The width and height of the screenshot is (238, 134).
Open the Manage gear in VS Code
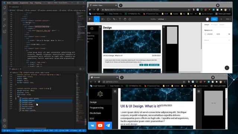click(4, 126)
